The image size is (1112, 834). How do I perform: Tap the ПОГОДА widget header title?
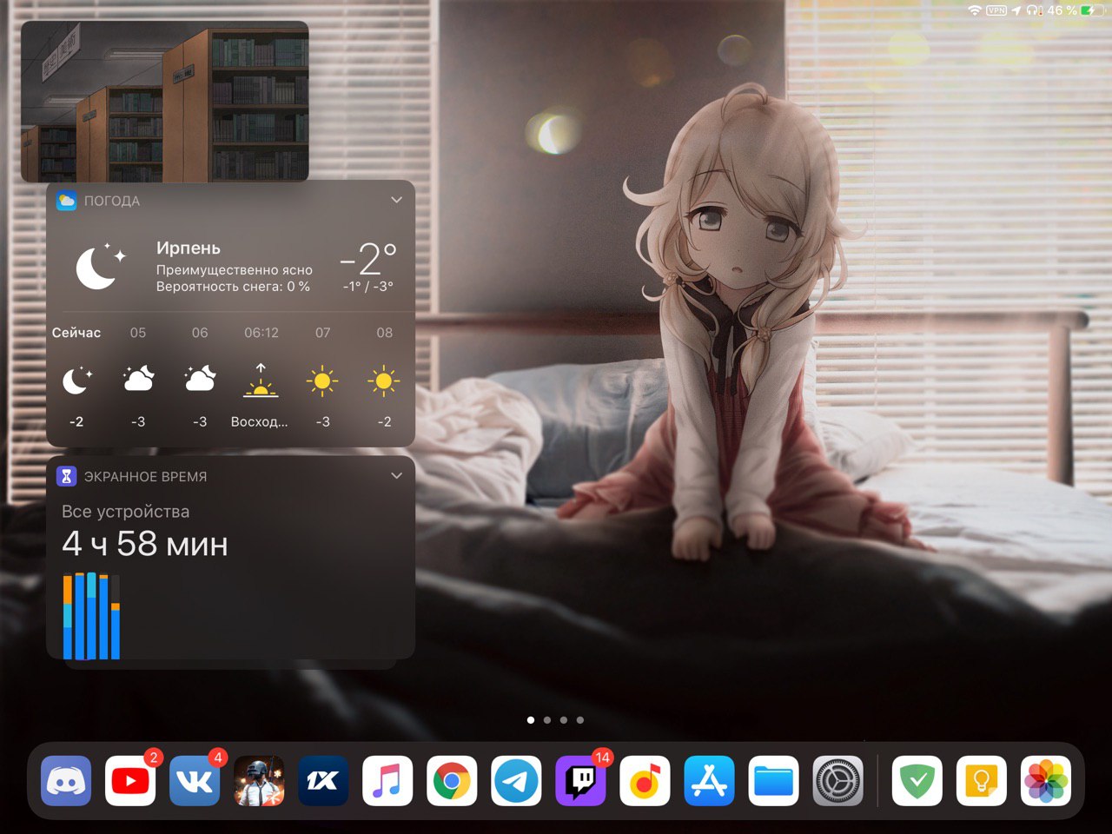(112, 201)
